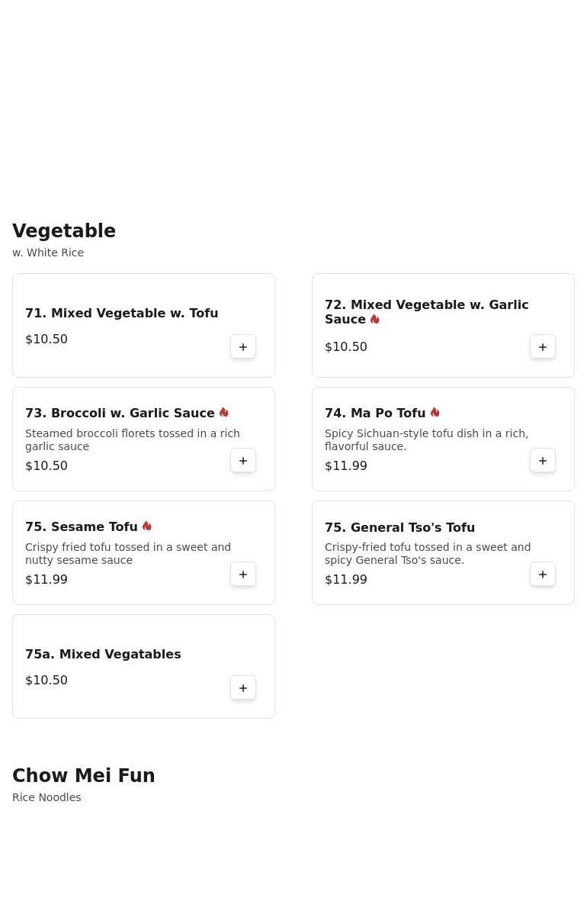Click the Vegetable section heading
This screenshot has height=898, width=587.
pyautogui.click(x=64, y=231)
